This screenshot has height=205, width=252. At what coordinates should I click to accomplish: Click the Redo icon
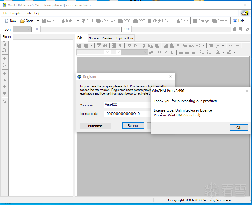136,46
